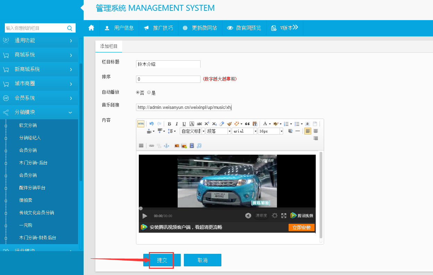Collapse the 分销模块 sidebar section

[39, 112]
